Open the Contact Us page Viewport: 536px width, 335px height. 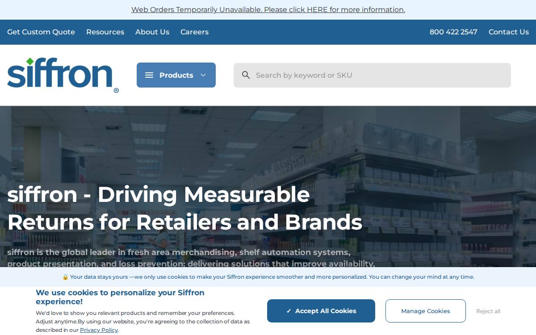coord(509,32)
